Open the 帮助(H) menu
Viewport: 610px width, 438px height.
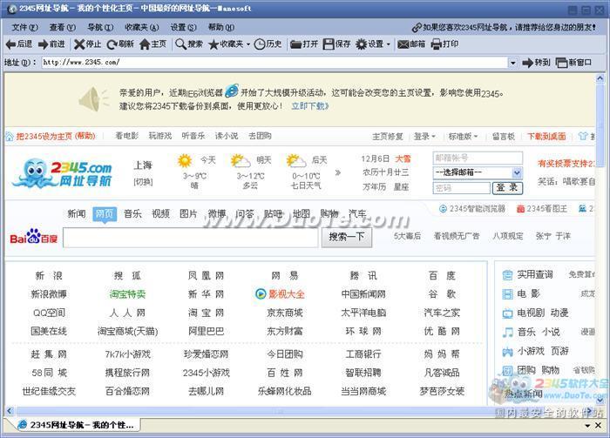(x=221, y=27)
